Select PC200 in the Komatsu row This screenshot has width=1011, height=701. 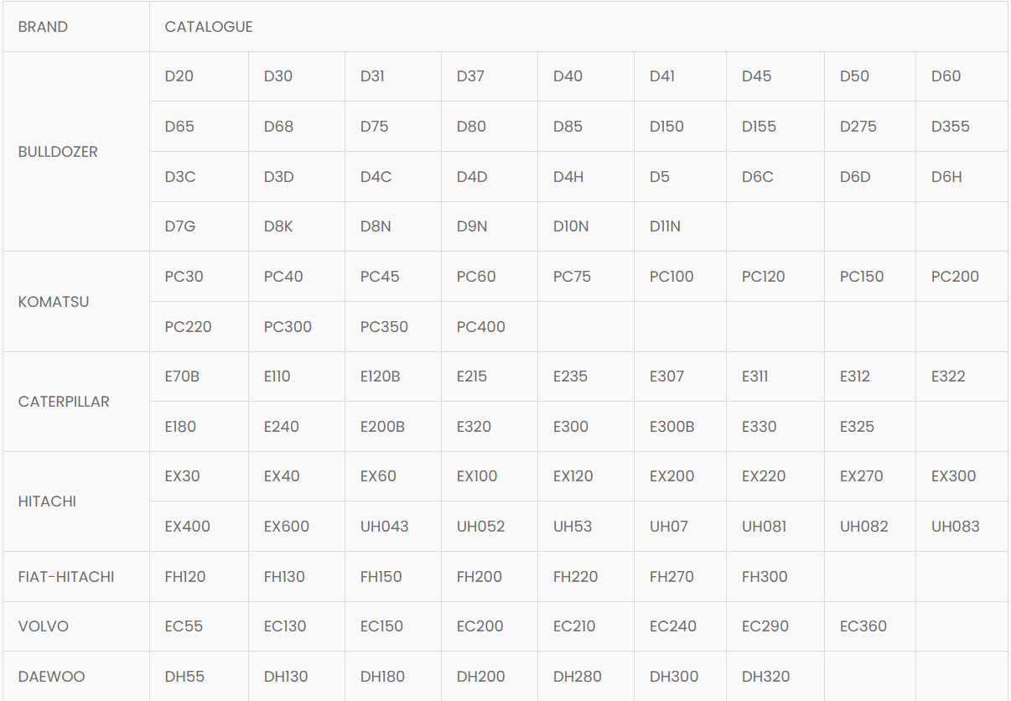962,277
